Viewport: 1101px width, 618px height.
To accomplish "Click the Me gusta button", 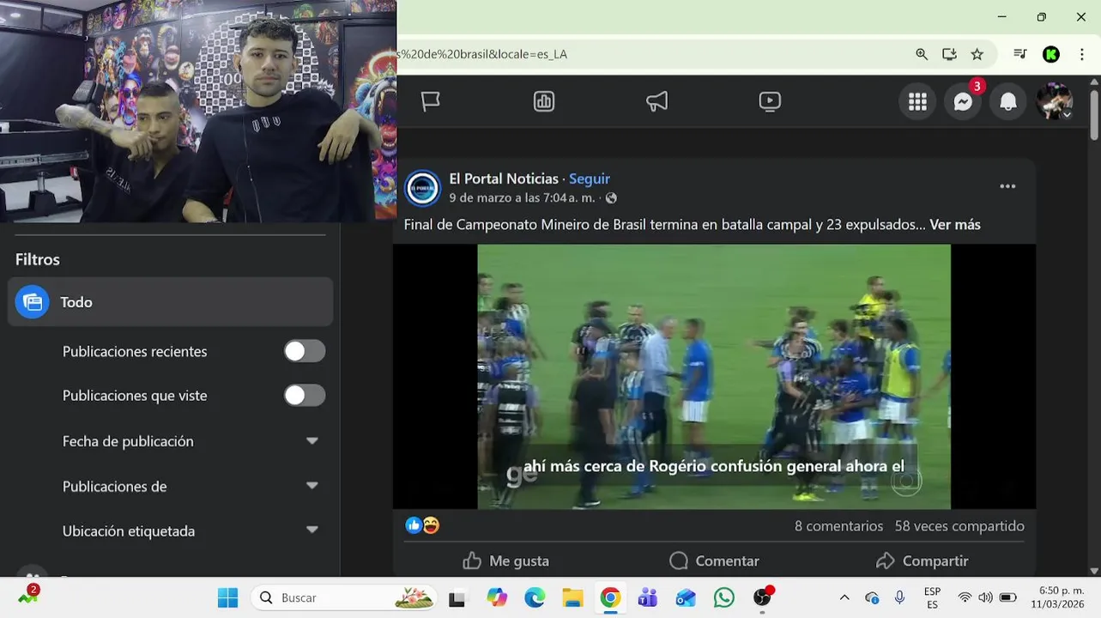I will tap(505, 560).
